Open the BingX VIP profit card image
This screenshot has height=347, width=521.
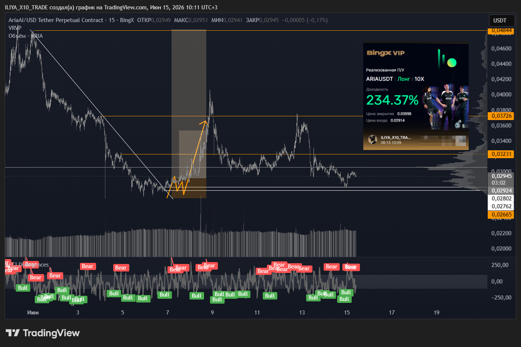416,96
